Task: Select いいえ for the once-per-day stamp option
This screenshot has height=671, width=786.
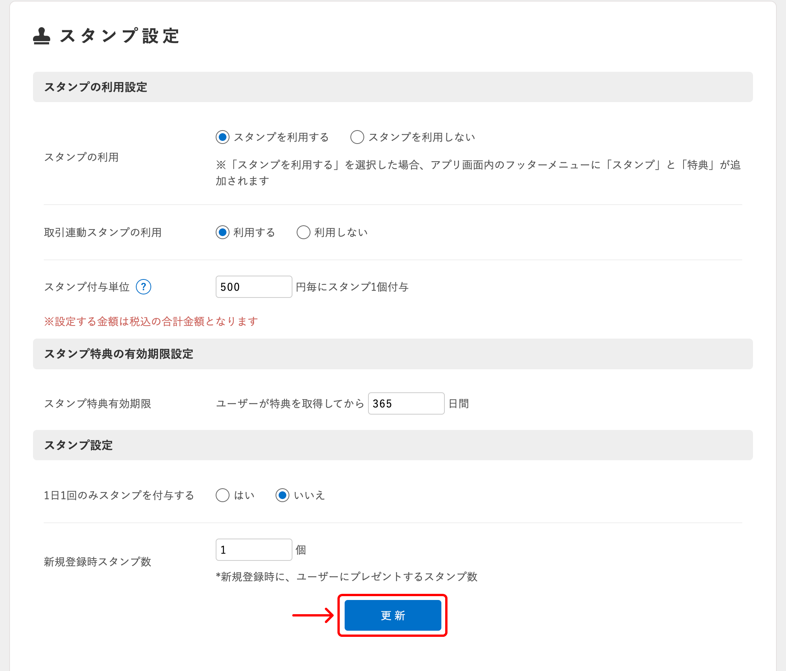Action: pyautogui.click(x=282, y=496)
